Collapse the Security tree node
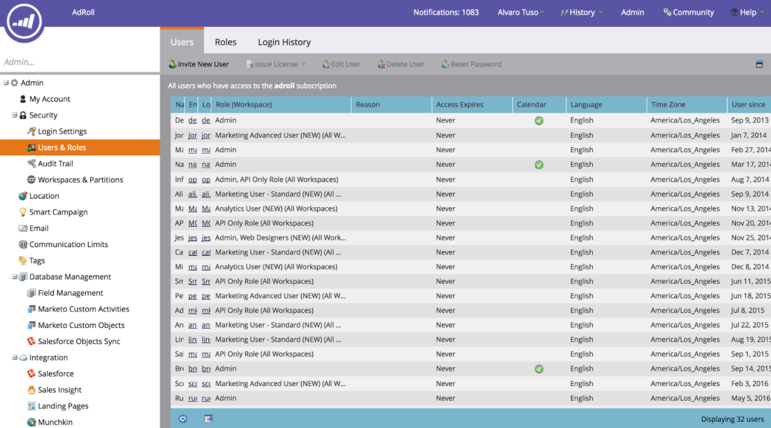 click(15, 115)
